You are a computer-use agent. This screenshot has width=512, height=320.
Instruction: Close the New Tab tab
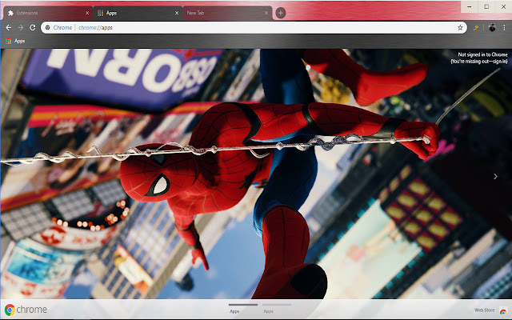tap(266, 13)
